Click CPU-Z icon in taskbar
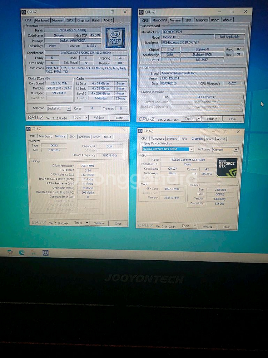268x358 pixels. (46, 253)
